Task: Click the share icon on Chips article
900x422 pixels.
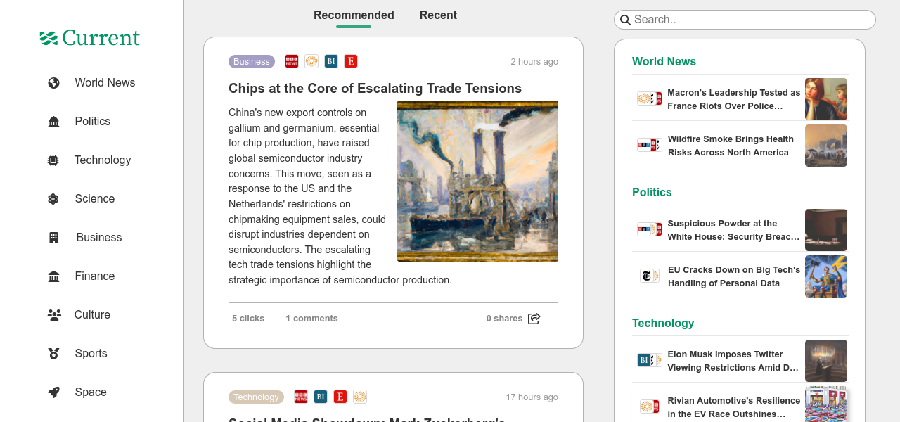Action: pos(534,319)
